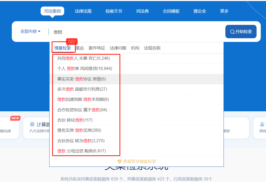Open the 民法典 tab
This screenshot has width=266, height=182.
[143, 11]
